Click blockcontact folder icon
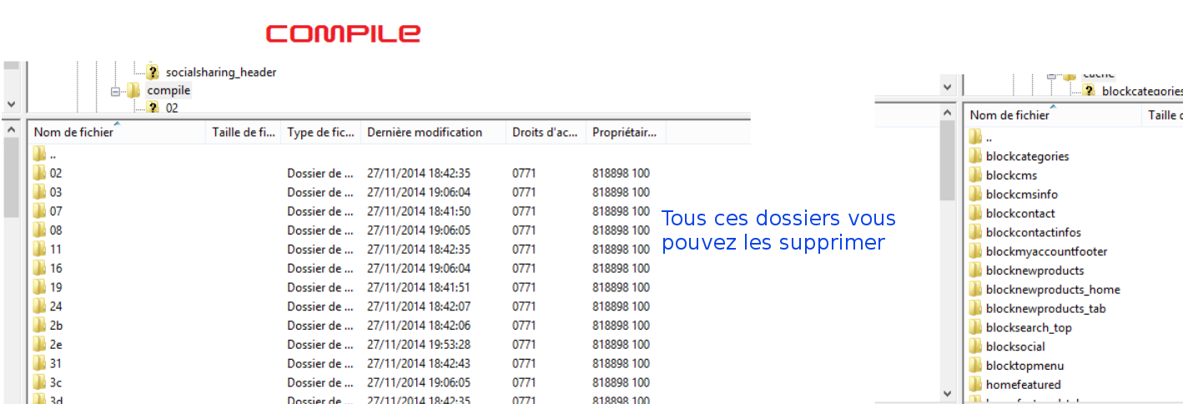The image size is (1183, 404). [975, 214]
